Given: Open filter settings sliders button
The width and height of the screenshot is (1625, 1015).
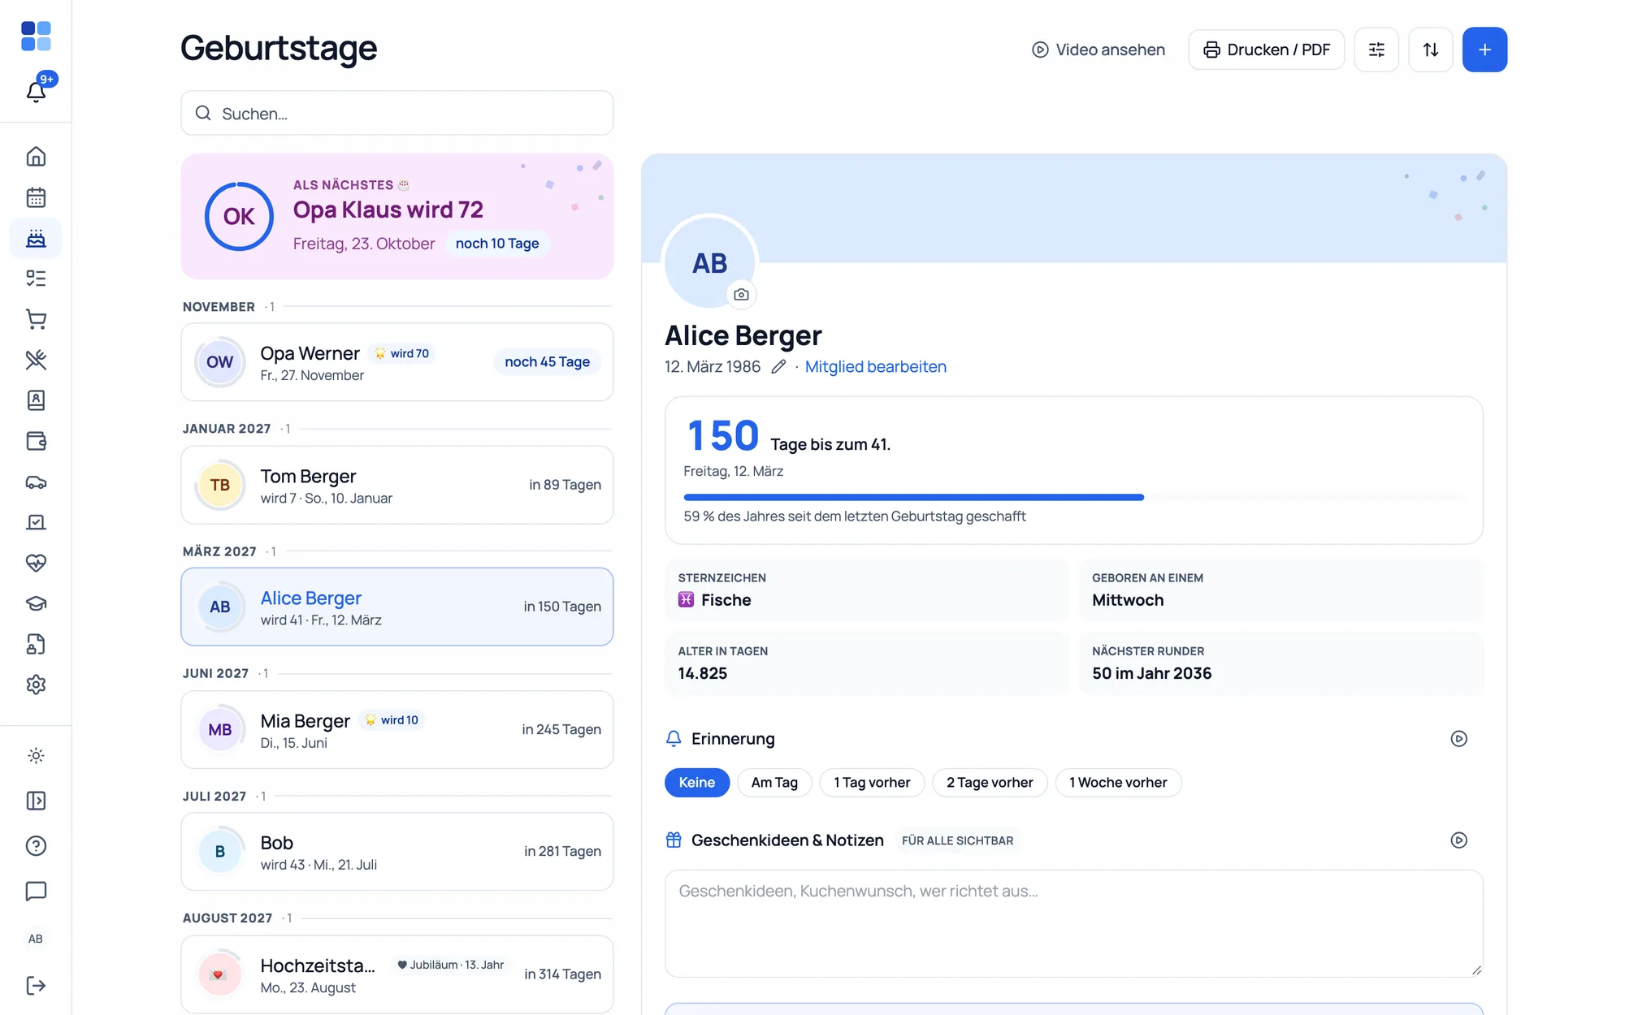Looking at the screenshot, I should pyautogui.click(x=1376, y=50).
